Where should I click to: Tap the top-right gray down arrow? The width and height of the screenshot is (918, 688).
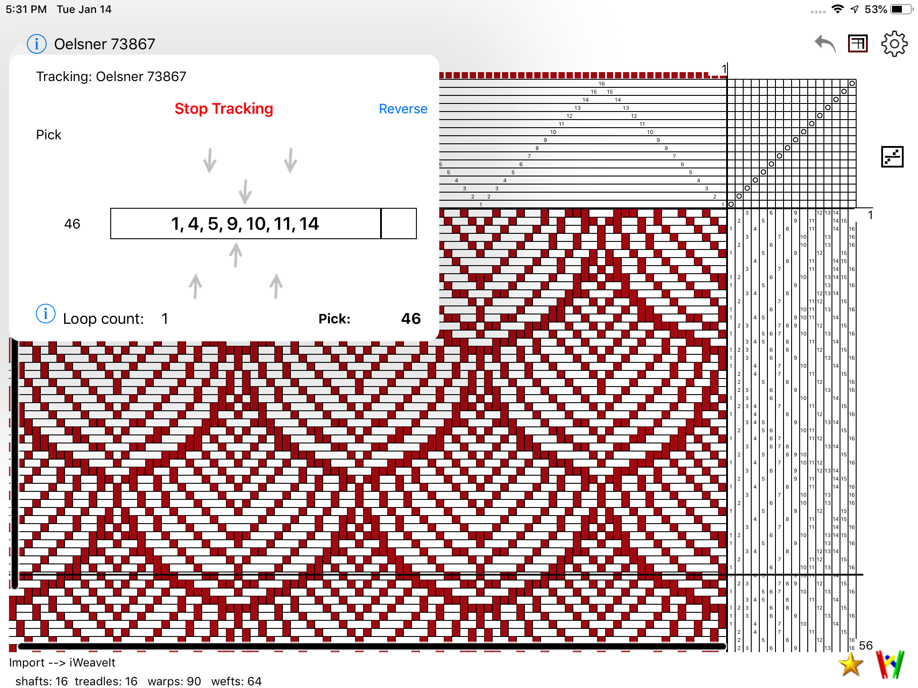pyautogui.click(x=290, y=160)
